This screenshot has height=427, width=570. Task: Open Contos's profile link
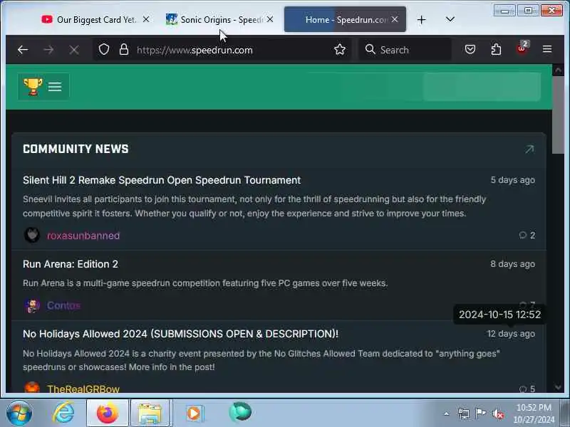pos(63,305)
